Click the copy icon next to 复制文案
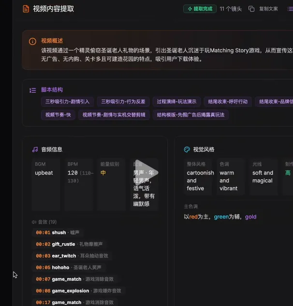Screen dimensions: 293x306 [x=251, y=9]
